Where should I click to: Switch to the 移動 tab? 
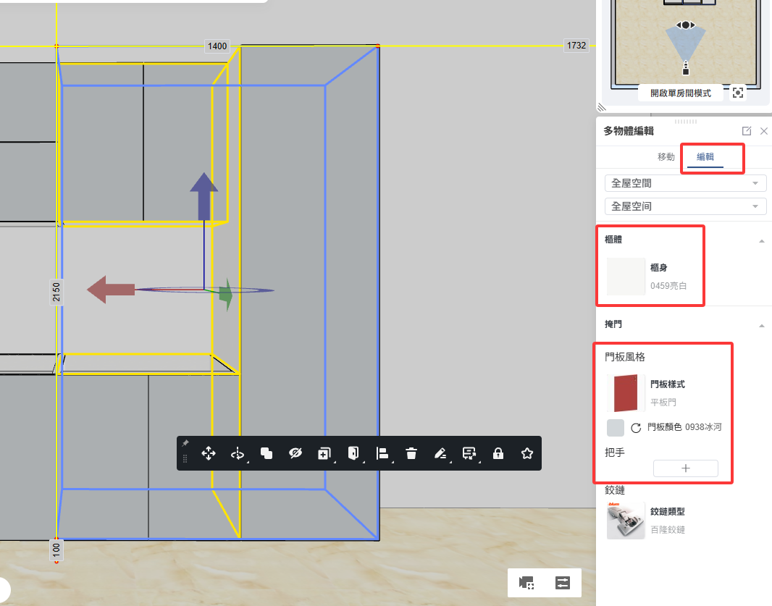click(x=666, y=157)
